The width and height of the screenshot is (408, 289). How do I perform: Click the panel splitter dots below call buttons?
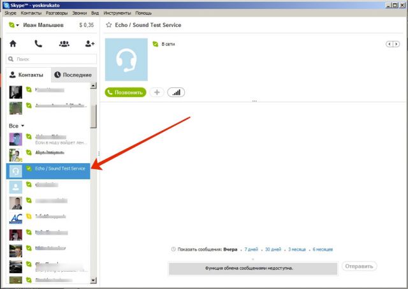click(254, 101)
